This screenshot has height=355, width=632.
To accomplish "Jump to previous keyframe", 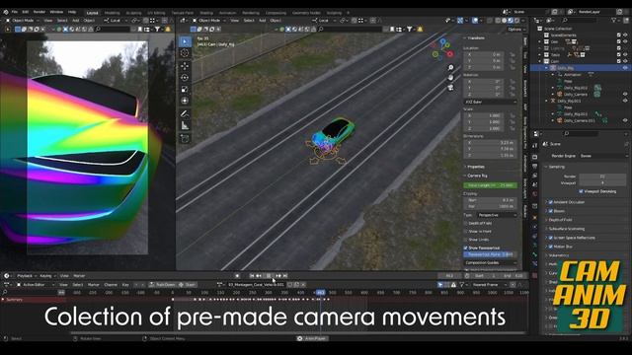I will pos(259,276).
